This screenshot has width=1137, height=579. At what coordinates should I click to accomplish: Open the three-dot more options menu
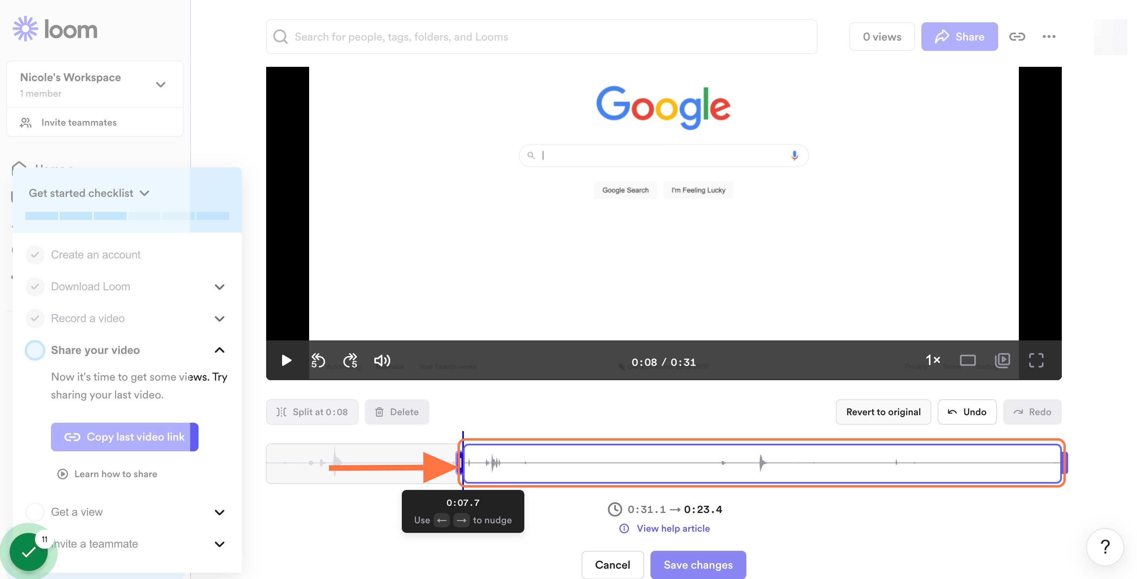point(1049,37)
